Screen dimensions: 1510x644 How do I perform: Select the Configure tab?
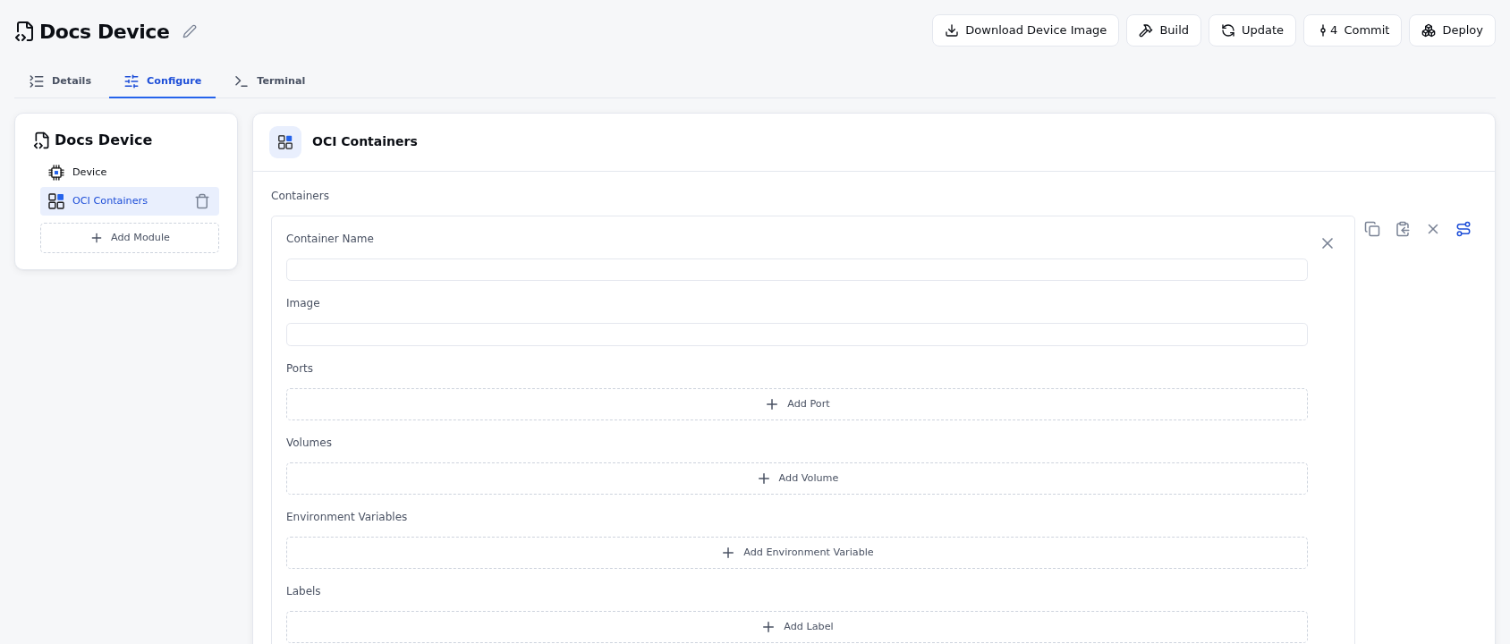(163, 80)
